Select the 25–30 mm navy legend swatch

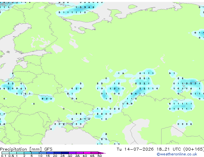[65, 153]
